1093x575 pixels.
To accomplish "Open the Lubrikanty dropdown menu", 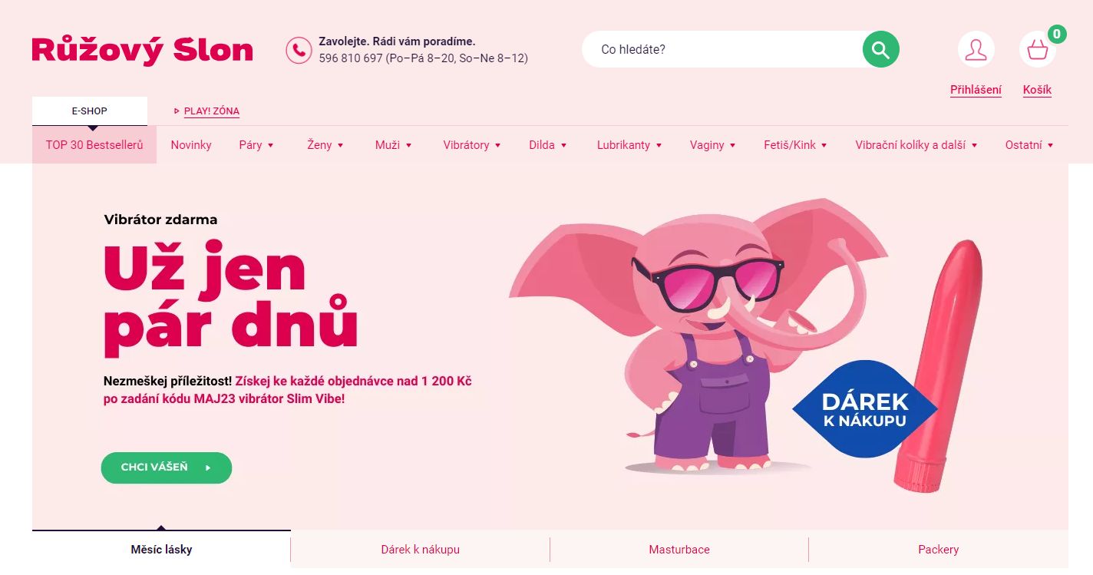I will click(629, 145).
